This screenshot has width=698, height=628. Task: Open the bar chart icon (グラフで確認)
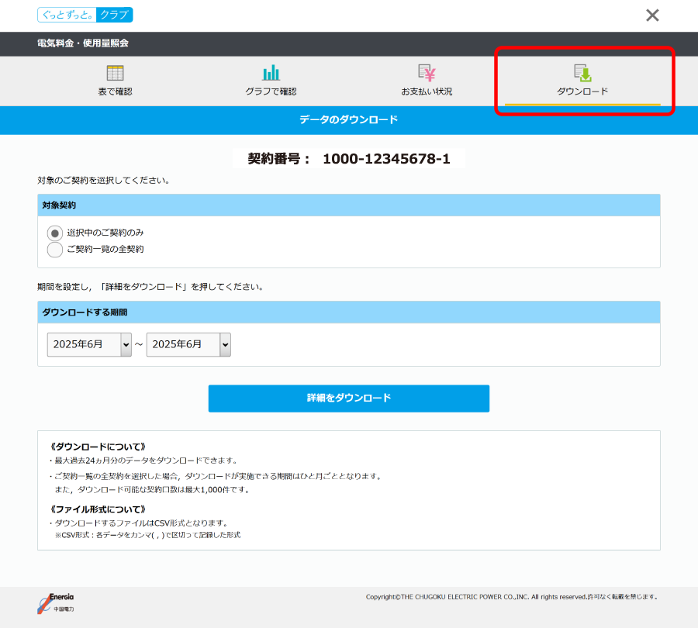[x=271, y=73]
